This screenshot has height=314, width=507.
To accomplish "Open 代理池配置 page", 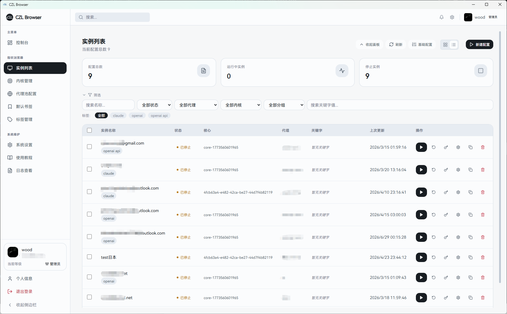I will pos(35,94).
